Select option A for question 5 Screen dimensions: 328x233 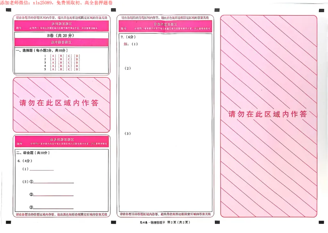coord(52,70)
